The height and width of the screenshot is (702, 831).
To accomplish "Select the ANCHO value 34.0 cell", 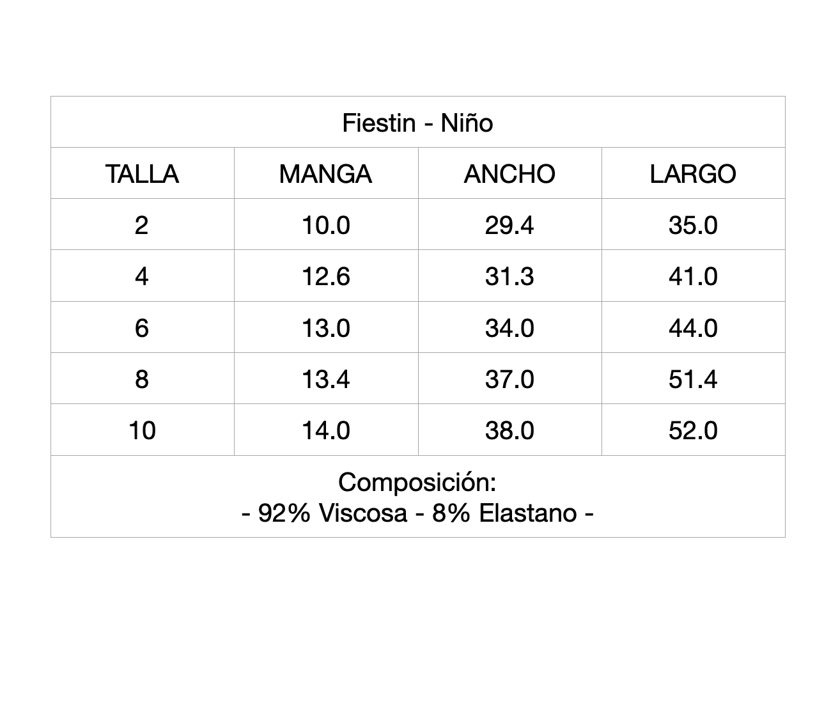I will click(509, 328).
